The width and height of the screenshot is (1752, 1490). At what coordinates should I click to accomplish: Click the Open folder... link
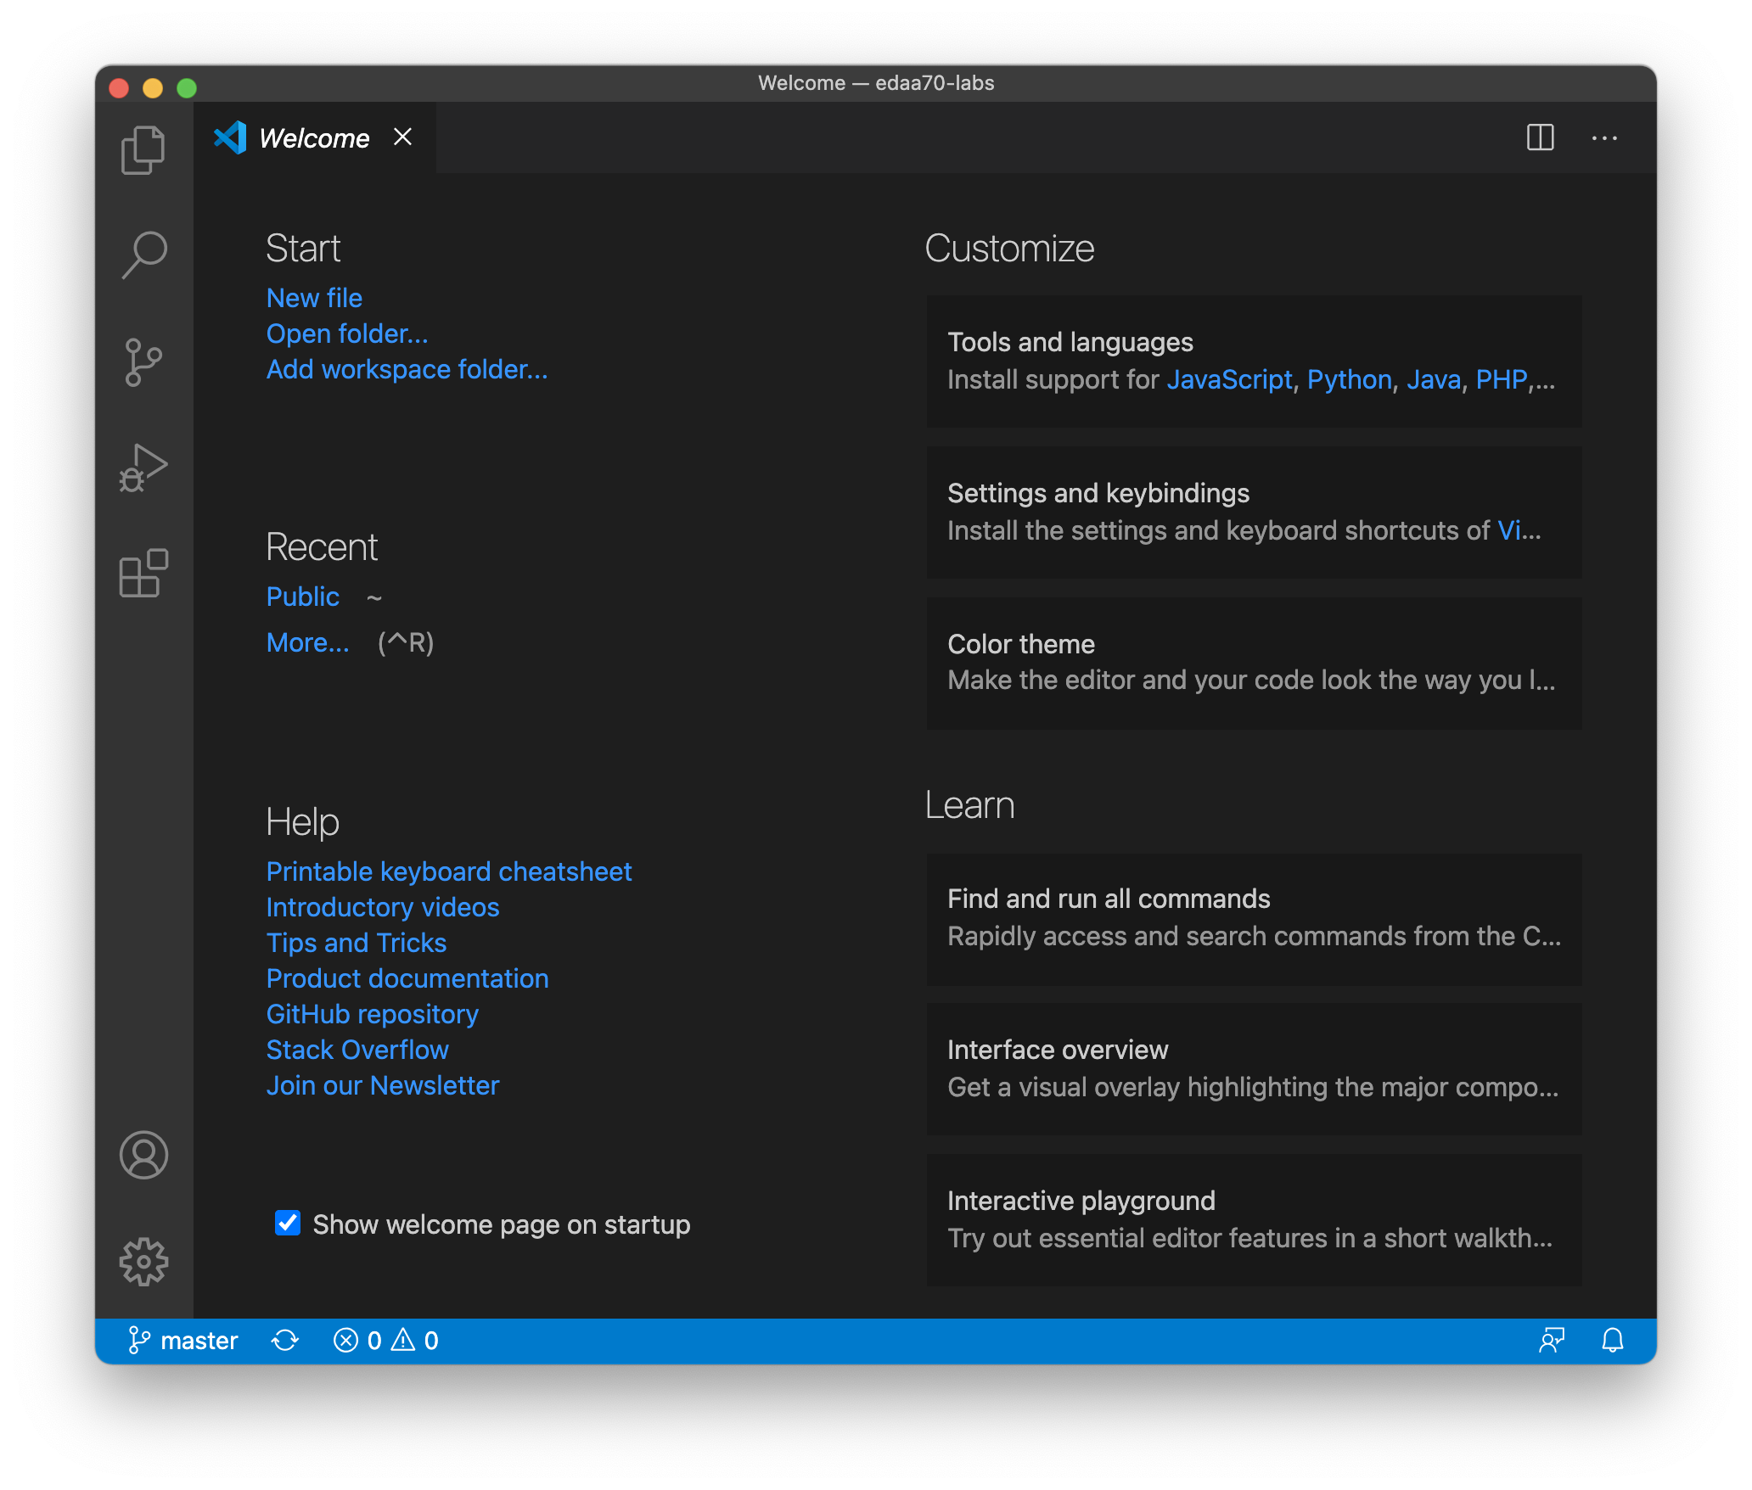(x=347, y=333)
